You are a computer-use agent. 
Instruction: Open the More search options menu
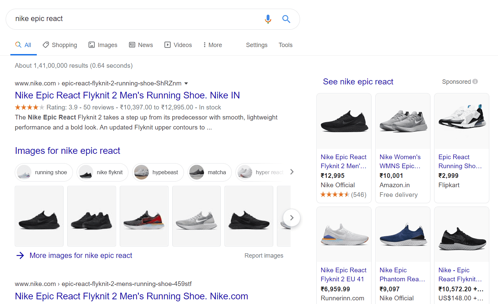[x=213, y=45]
